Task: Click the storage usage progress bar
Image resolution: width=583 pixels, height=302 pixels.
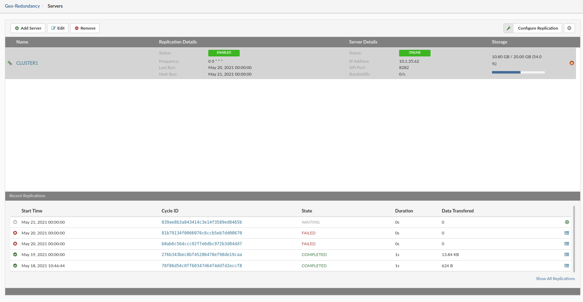Action: tap(518, 72)
